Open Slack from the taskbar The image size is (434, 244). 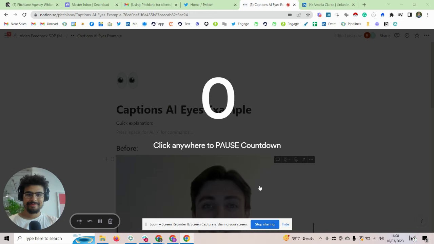click(x=145, y=239)
